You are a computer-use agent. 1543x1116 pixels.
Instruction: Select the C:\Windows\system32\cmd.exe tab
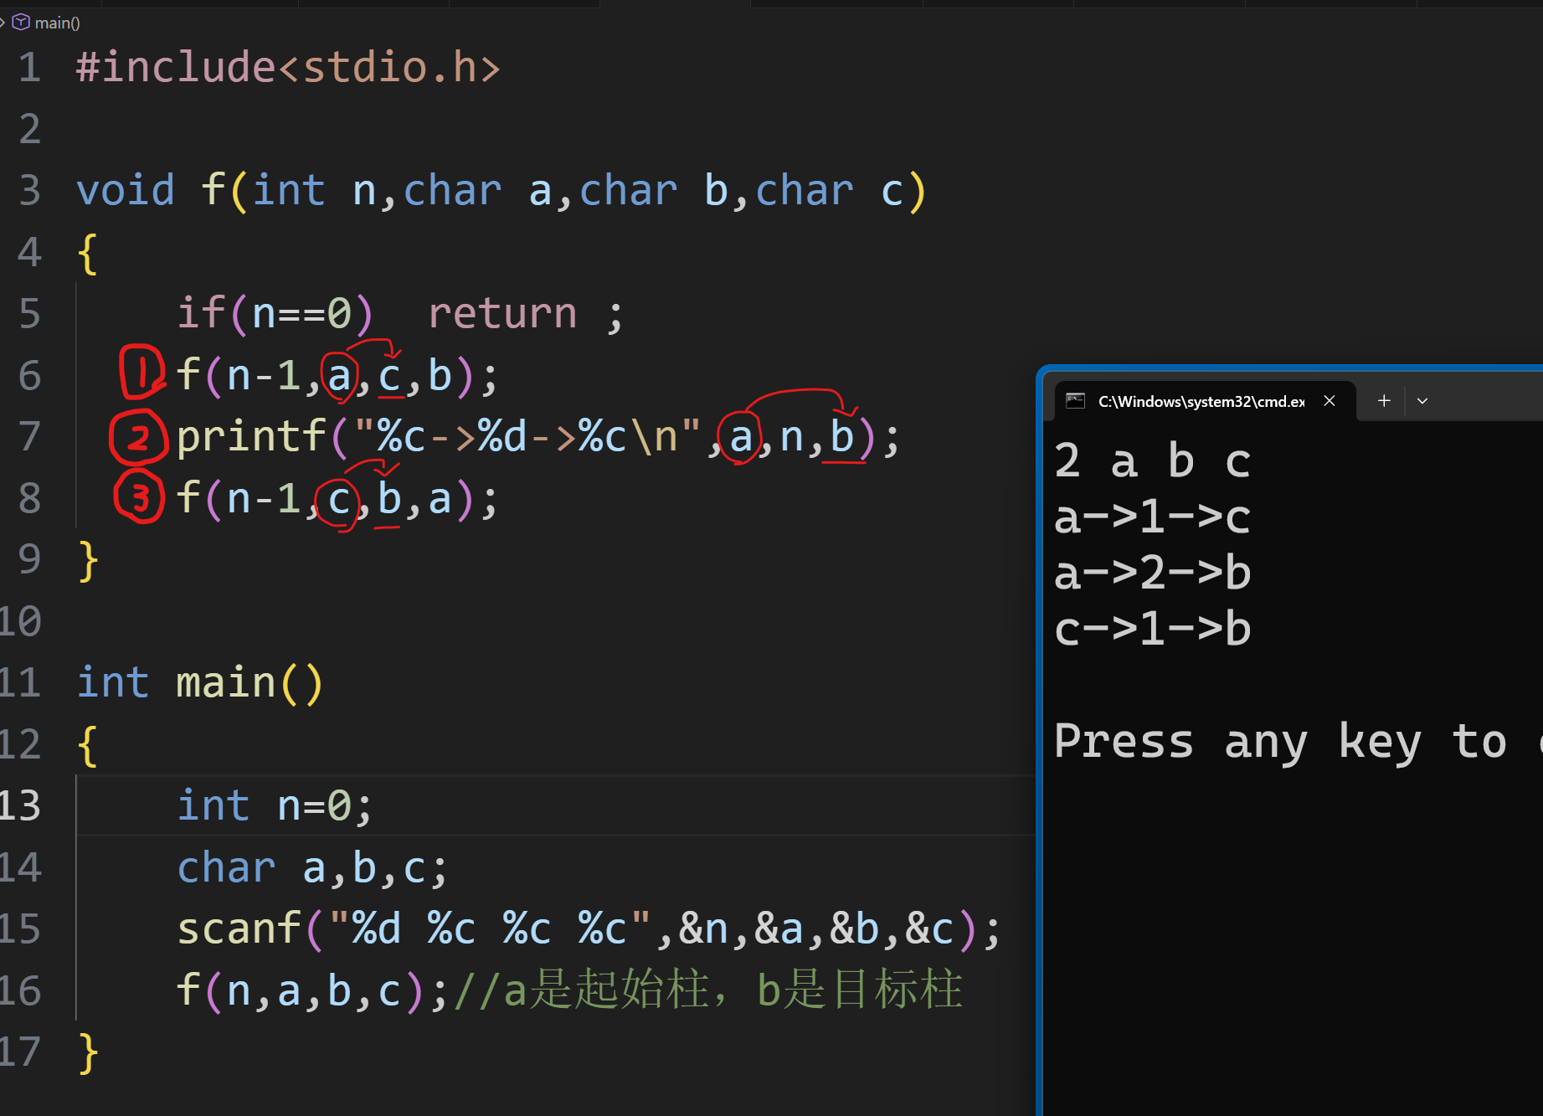1204,401
